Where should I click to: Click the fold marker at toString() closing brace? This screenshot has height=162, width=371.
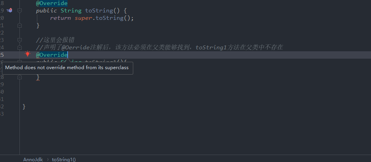19,25
